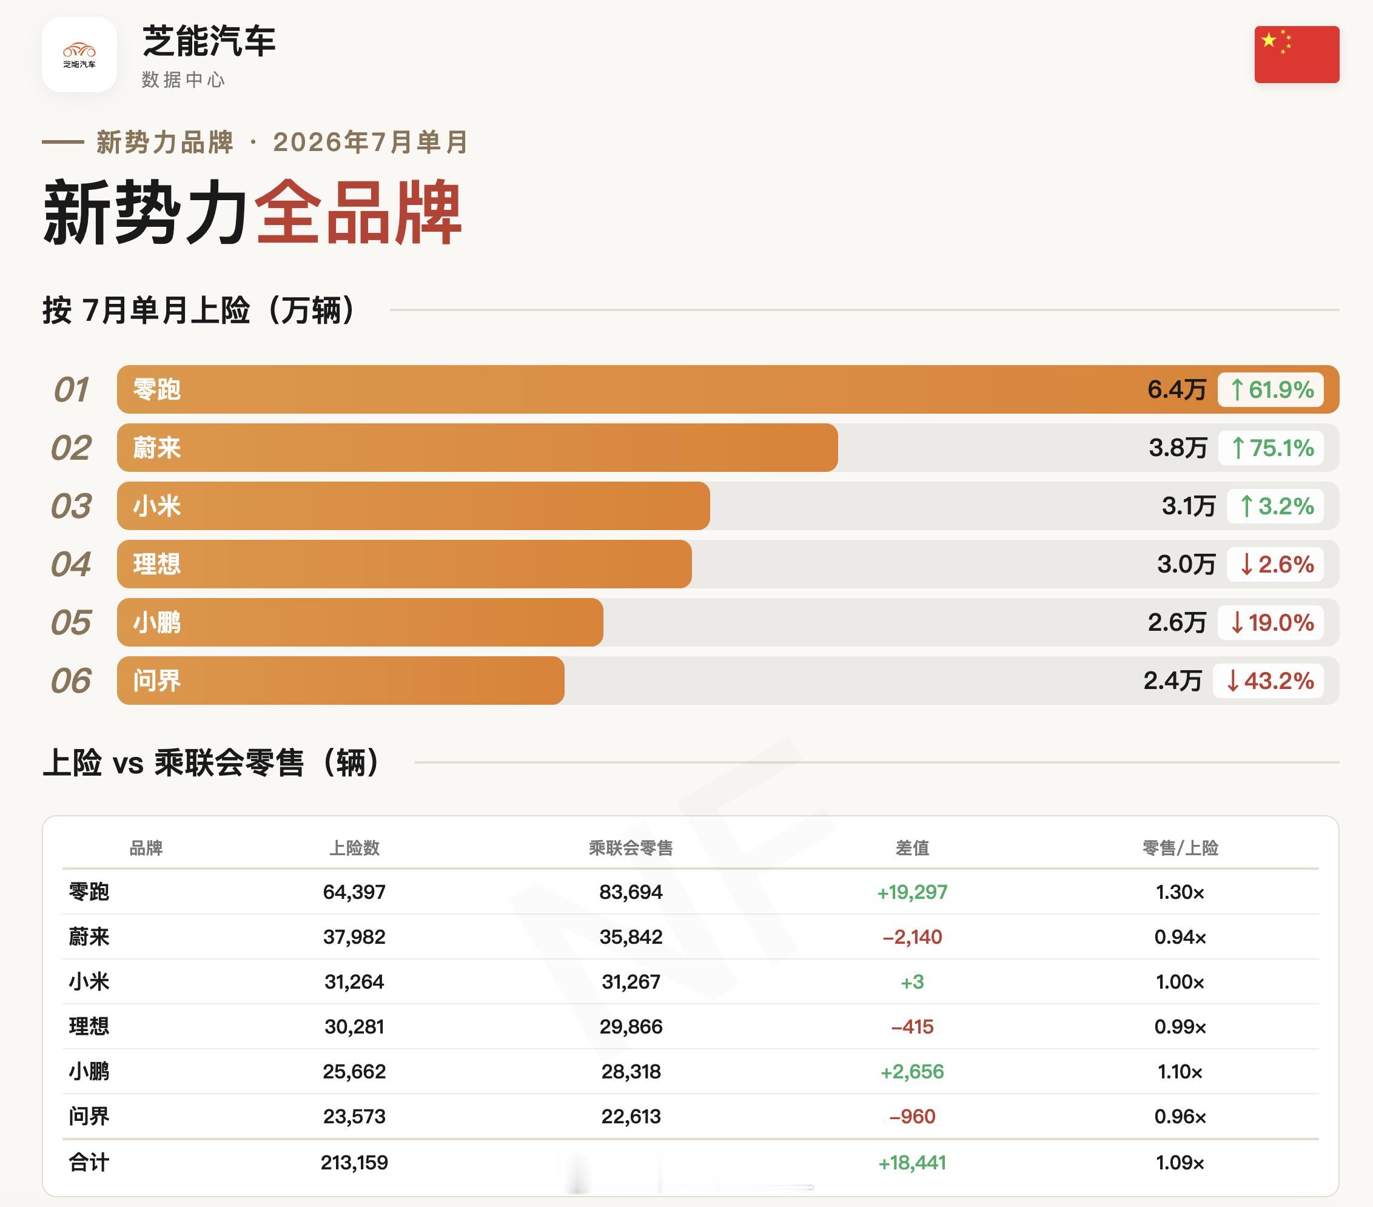Click the 芝能汽车 title text

[209, 41]
